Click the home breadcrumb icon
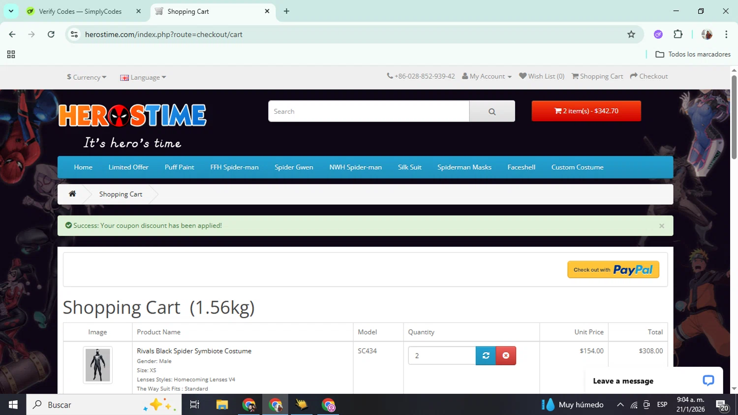Viewport: 738px width, 415px height. [72, 194]
